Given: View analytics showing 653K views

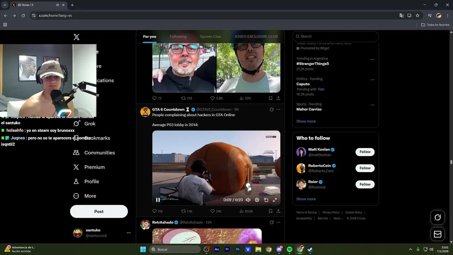Looking at the screenshot, I should click(x=246, y=211).
